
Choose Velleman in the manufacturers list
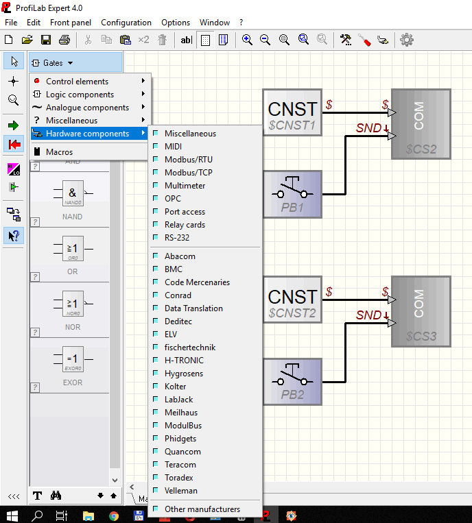click(x=180, y=491)
